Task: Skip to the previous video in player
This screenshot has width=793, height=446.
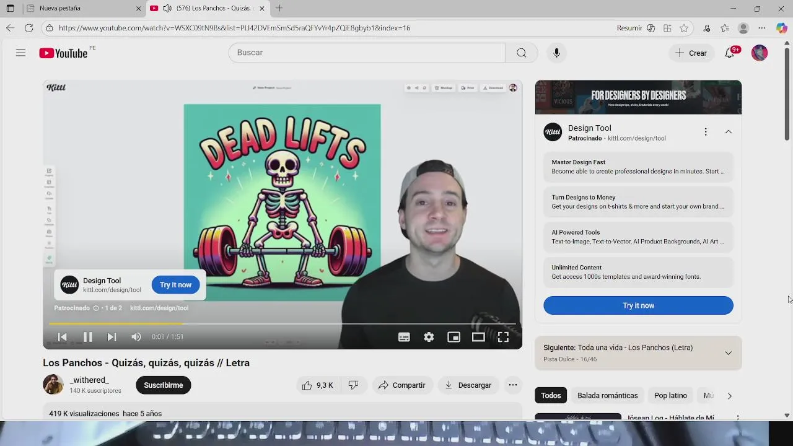Action: [x=63, y=337]
